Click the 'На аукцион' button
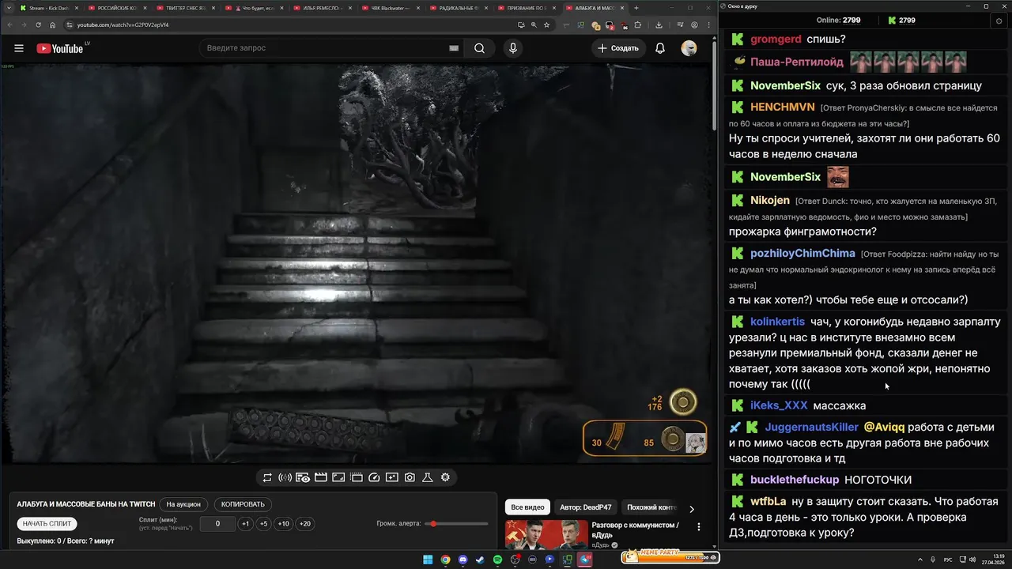This screenshot has height=569, width=1012. tap(183, 504)
